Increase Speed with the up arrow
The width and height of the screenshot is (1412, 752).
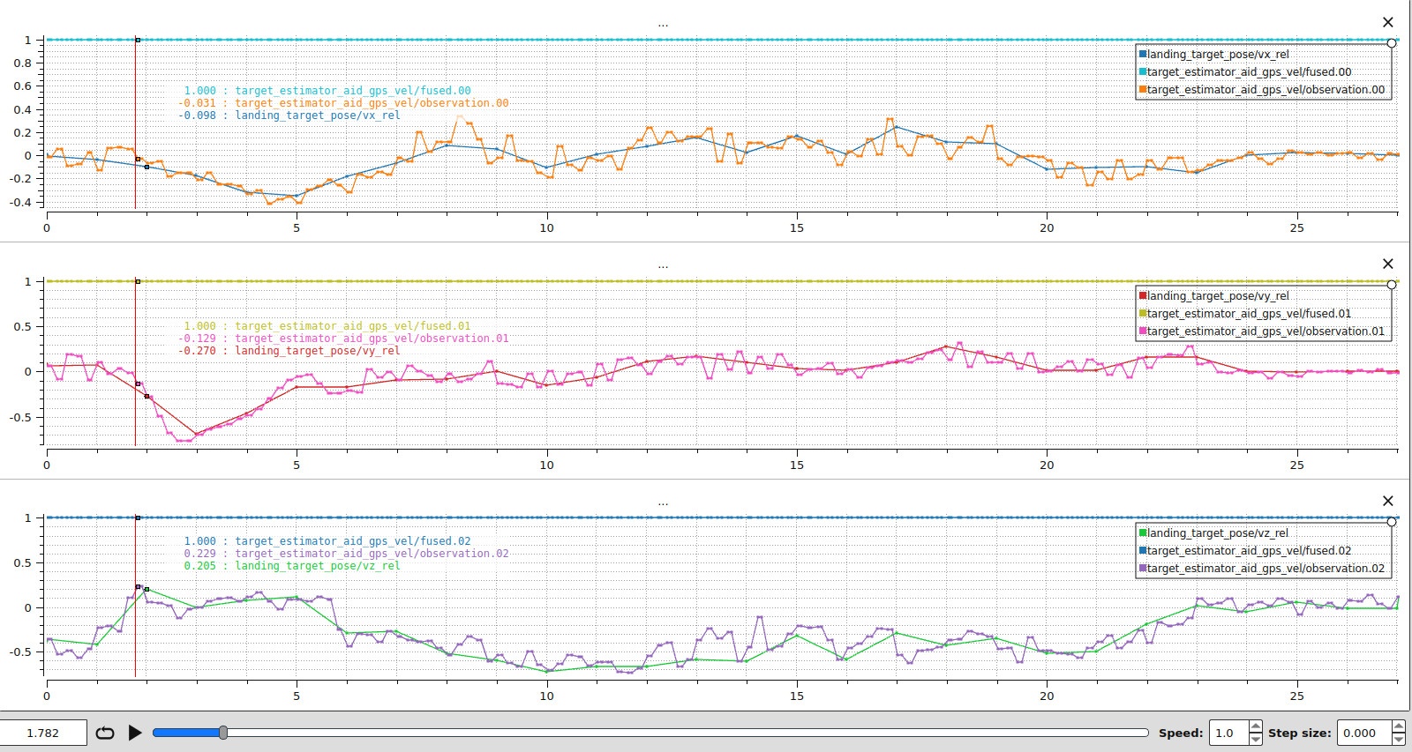click(1256, 726)
